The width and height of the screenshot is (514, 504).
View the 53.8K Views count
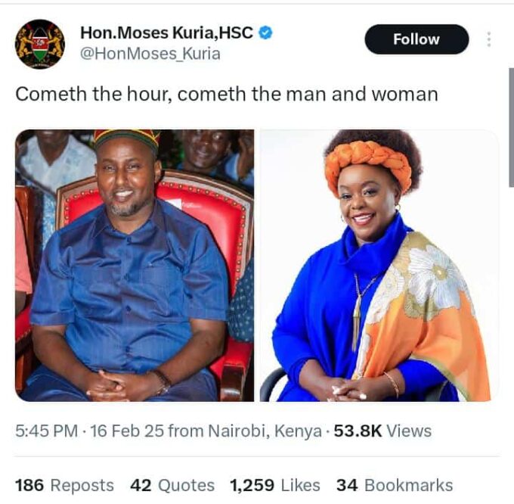[x=382, y=431]
